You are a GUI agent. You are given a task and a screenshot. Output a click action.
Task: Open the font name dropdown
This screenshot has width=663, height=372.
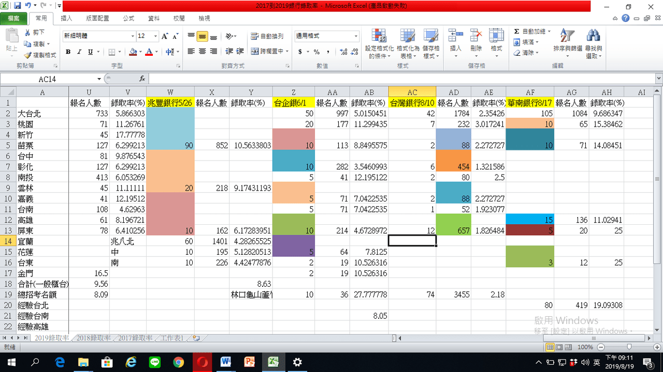133,36
